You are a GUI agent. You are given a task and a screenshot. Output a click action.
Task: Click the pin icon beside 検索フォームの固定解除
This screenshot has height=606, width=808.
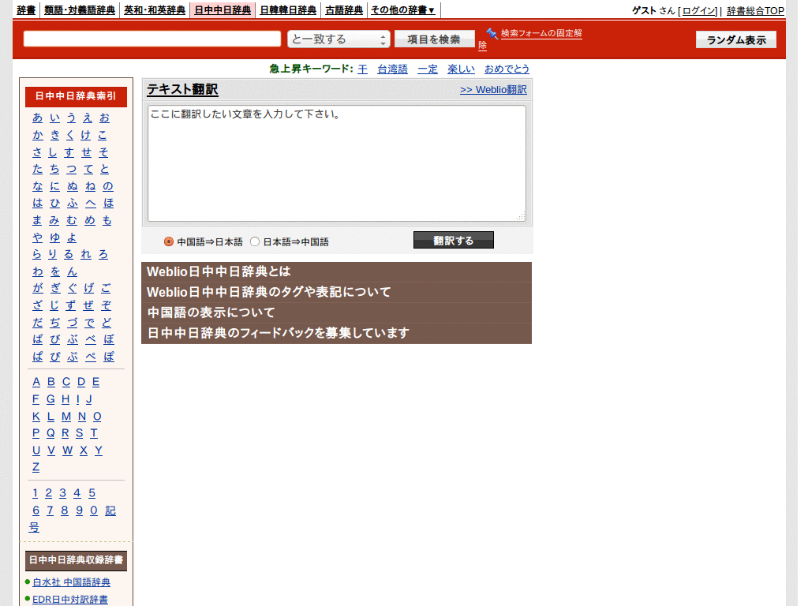click(x=492, y=33)
